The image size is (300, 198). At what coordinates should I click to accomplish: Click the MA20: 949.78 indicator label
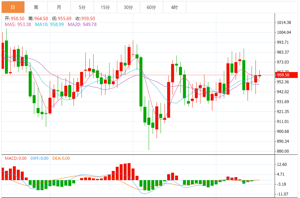82,24
